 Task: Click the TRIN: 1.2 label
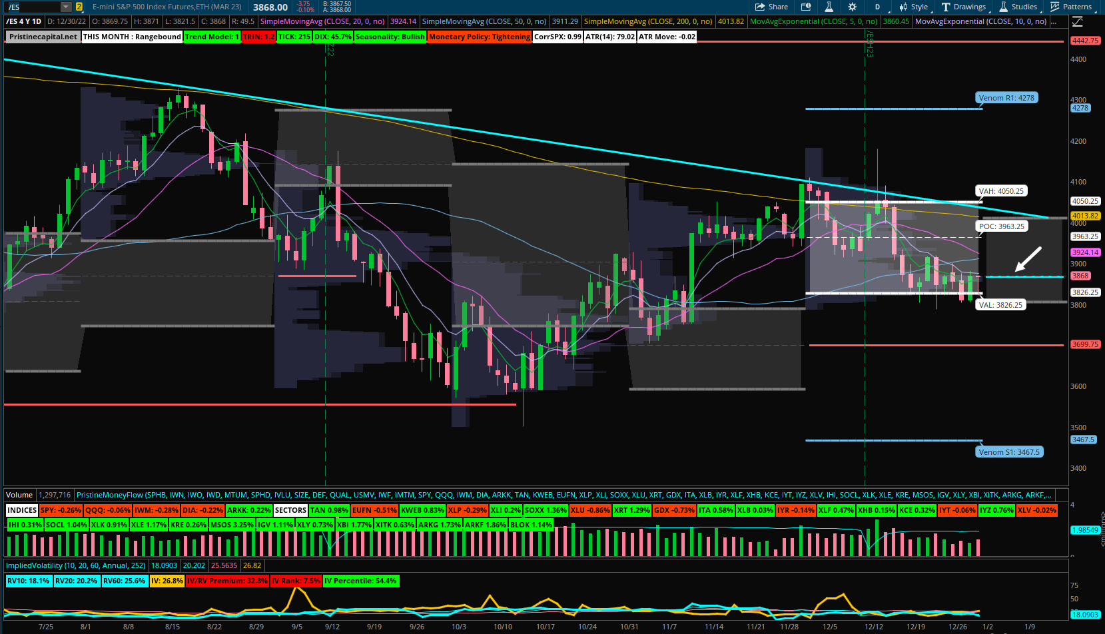258,37
